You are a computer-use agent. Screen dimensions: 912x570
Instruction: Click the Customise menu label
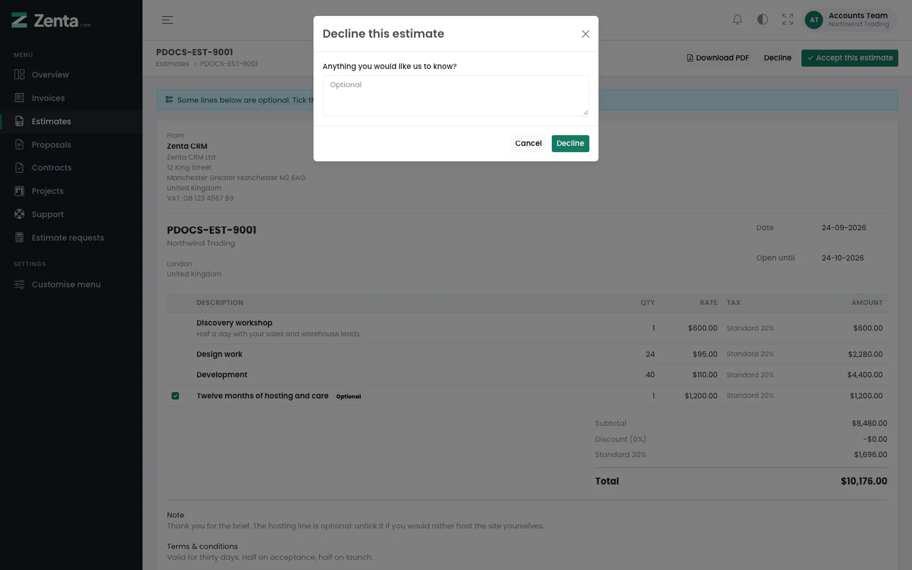pos(66,284)
